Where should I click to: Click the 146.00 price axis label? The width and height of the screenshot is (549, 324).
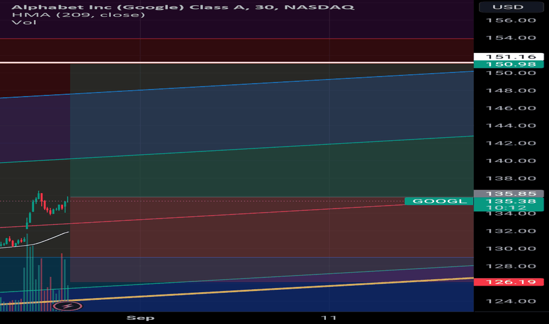[511, 108]
